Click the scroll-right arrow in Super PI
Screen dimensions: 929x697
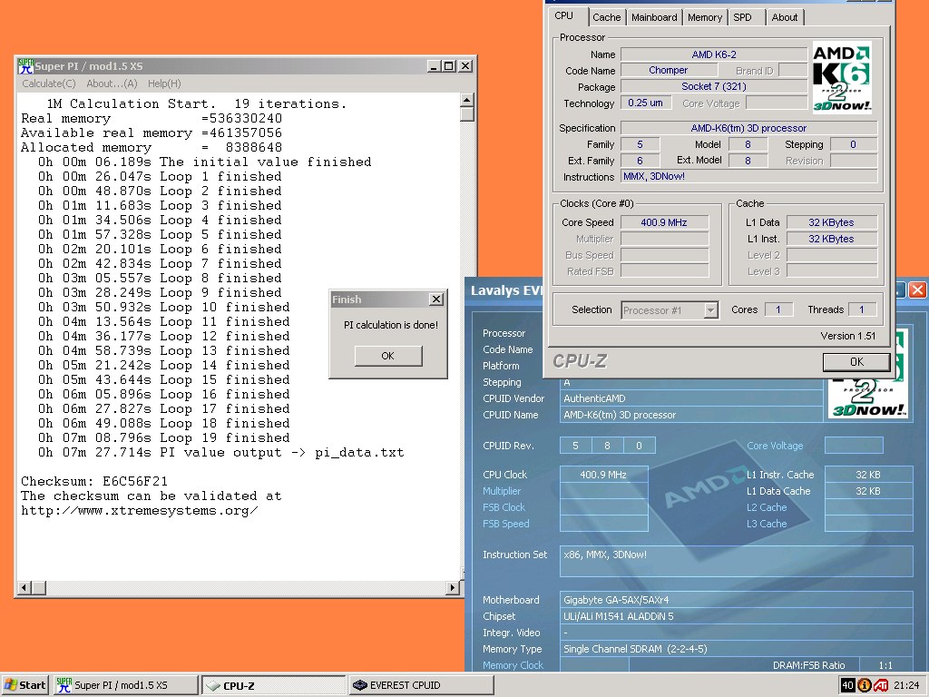pyautogui.click(x=453, y=588)
